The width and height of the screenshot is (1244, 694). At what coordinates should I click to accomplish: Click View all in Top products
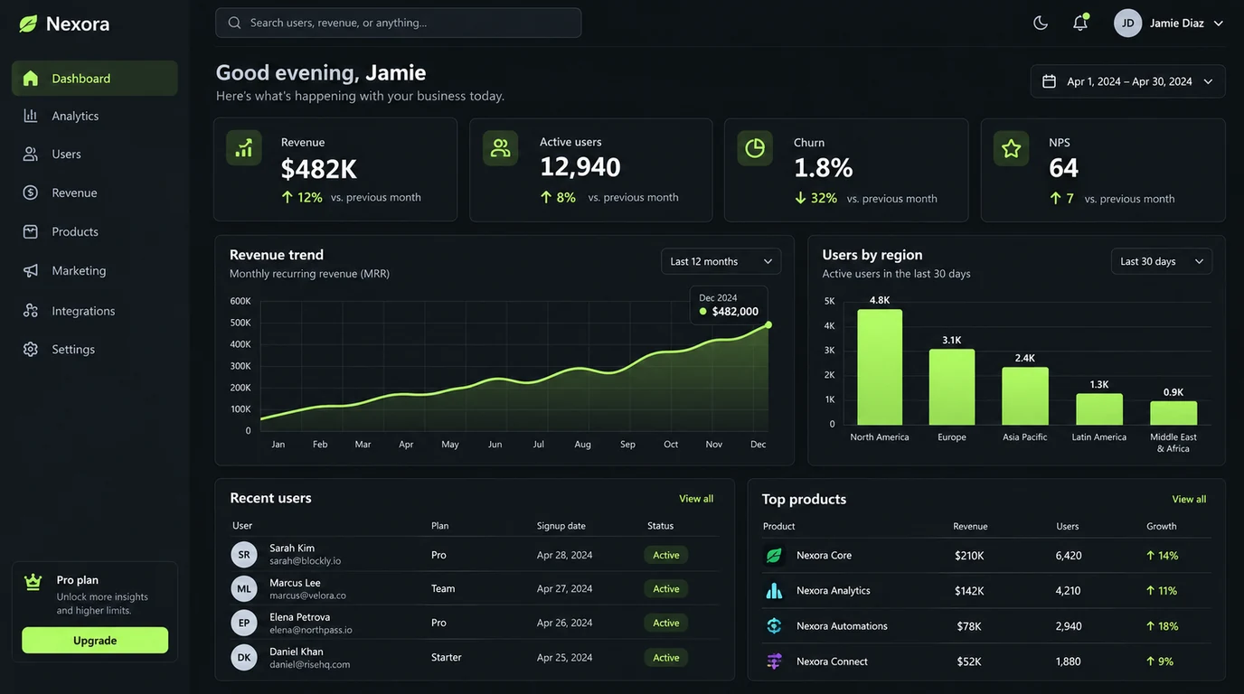pos(1189,499)
